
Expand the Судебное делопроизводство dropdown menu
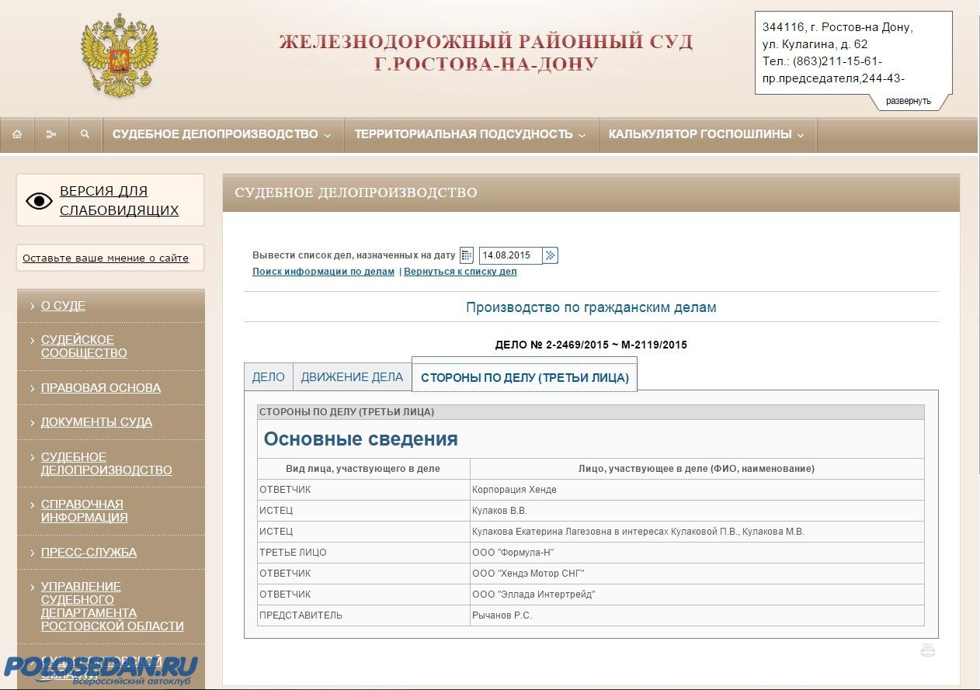point(221,134)
